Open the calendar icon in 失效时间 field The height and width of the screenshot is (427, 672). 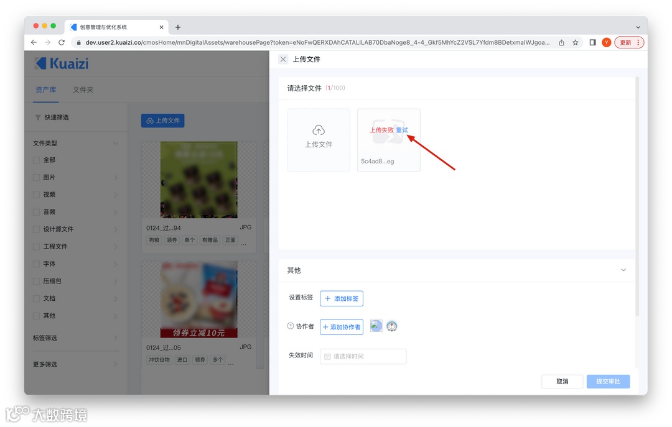(x=327, y=356)
